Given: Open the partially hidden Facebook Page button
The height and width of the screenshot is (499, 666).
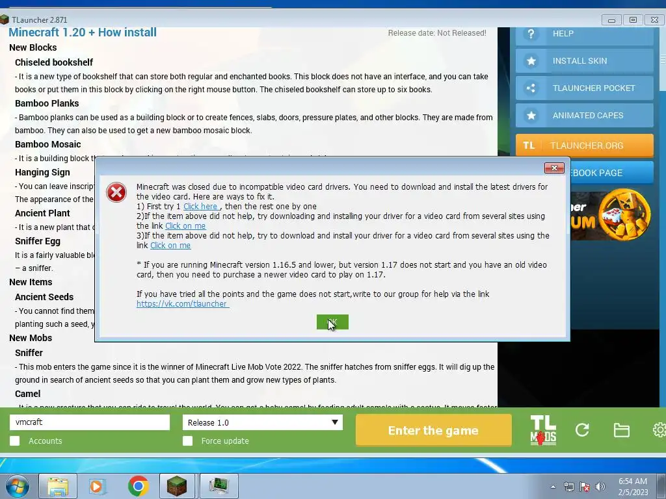Looking at the screenshot, I should (x=611, y=173).
